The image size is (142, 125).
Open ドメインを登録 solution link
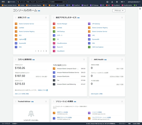[97, 112]
